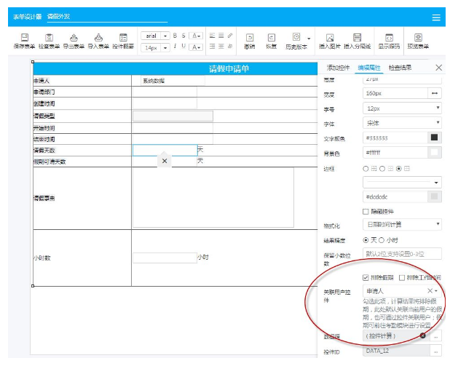This screenshot has height=366, width=450.
Task: Click the 撤销 (undo) toolbar icon
Action: coord(249,40)
